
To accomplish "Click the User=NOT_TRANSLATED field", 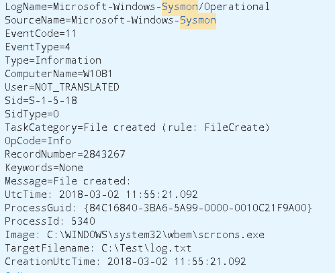I will tap(62, 87).
